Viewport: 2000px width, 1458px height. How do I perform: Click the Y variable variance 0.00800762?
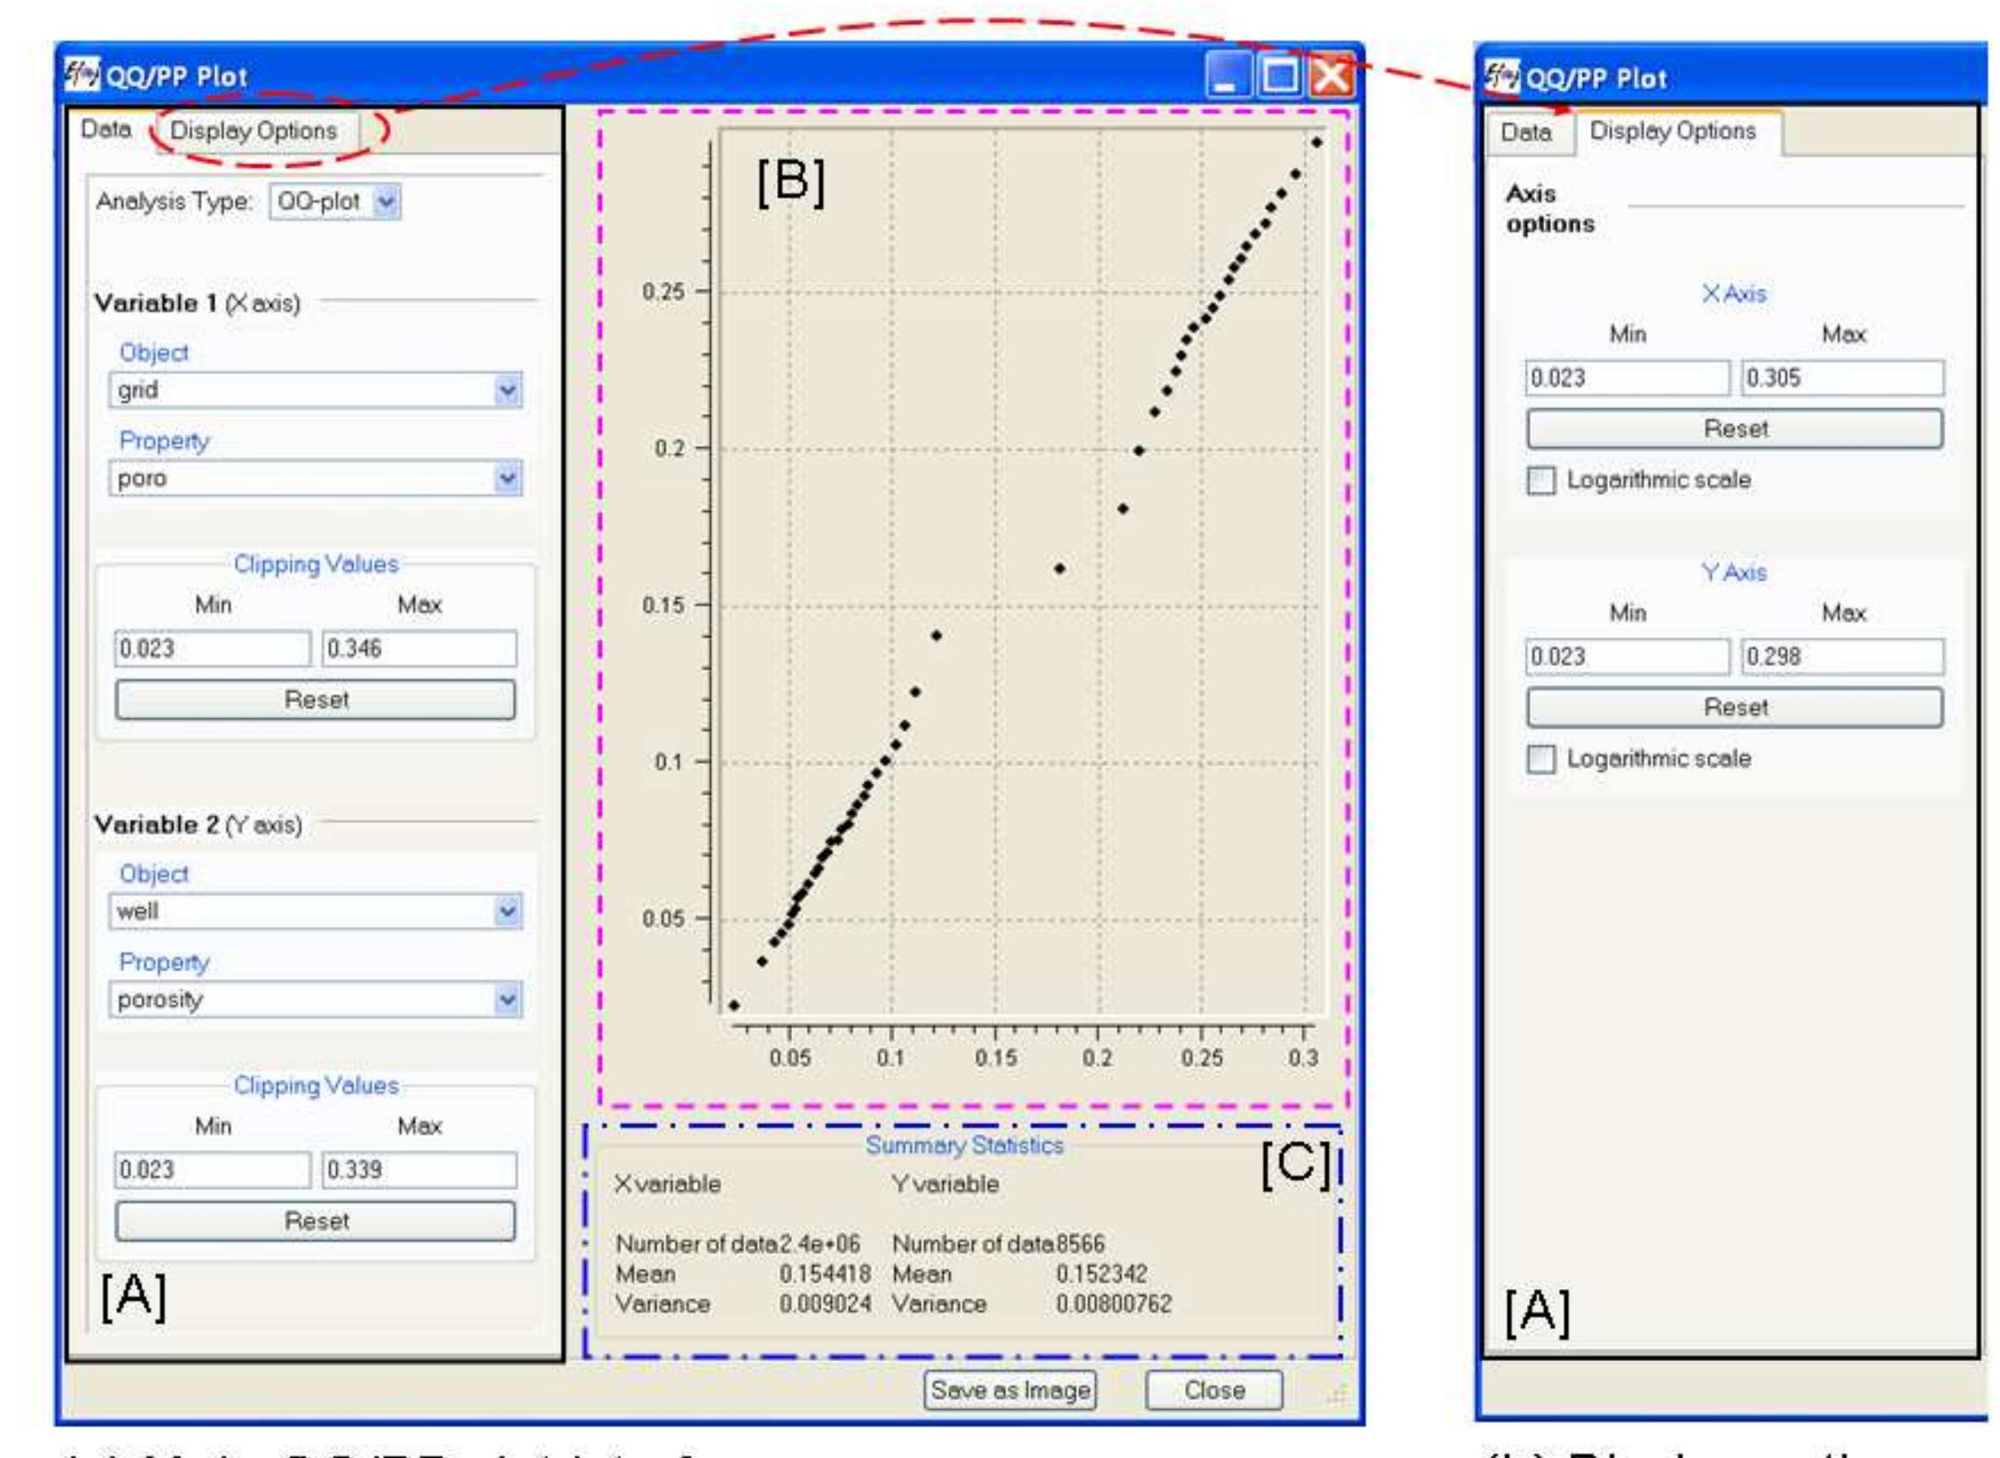click(x=1113, y=1304)
